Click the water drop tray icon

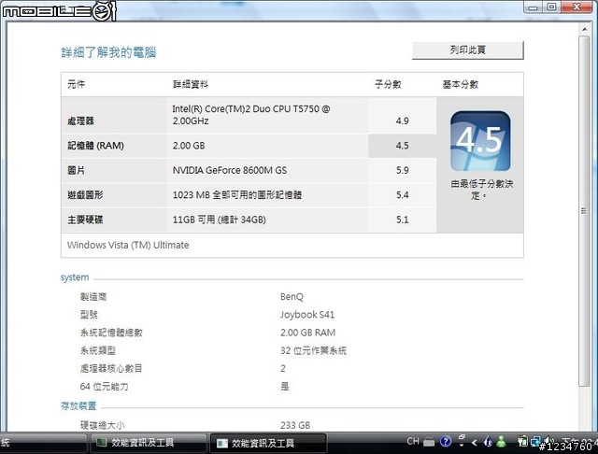(x=488, y=442)
